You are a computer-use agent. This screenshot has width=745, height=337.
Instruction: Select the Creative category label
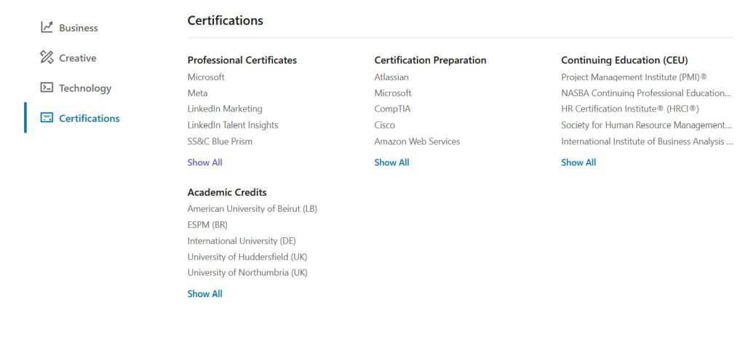point(77,58)
